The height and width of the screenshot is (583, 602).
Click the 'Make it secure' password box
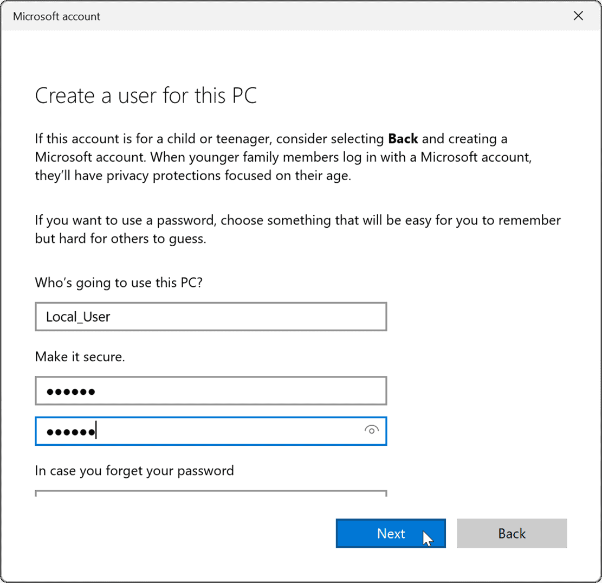pos(211,390)
